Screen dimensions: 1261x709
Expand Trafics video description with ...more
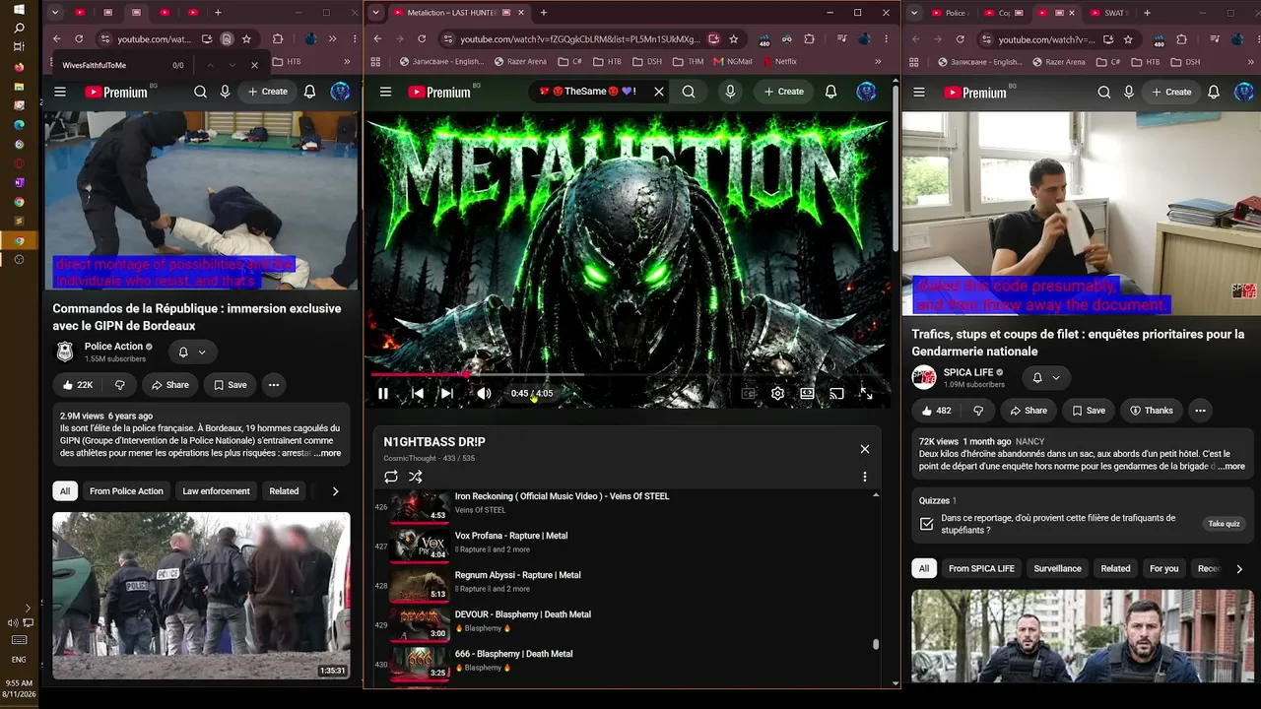tap(1231, 467)
